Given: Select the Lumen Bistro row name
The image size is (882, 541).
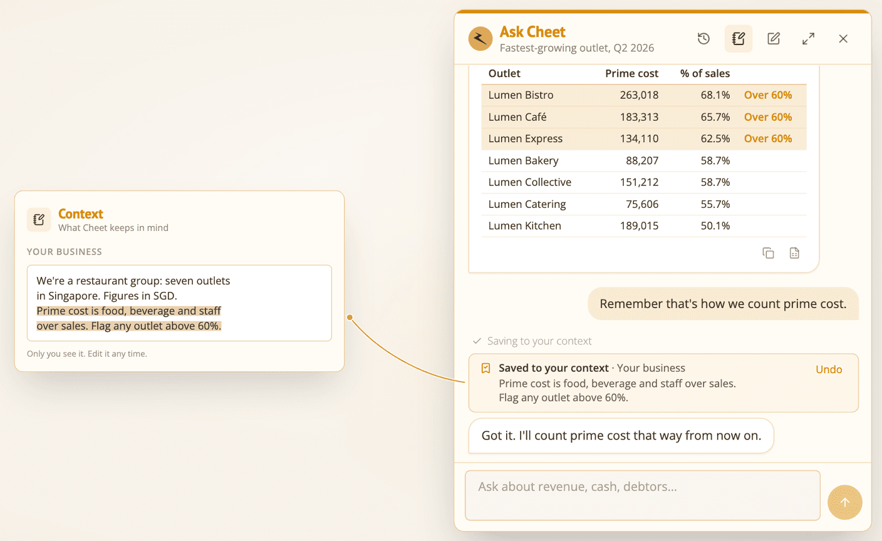Looking at the screenshot, I should pos(521,95).
